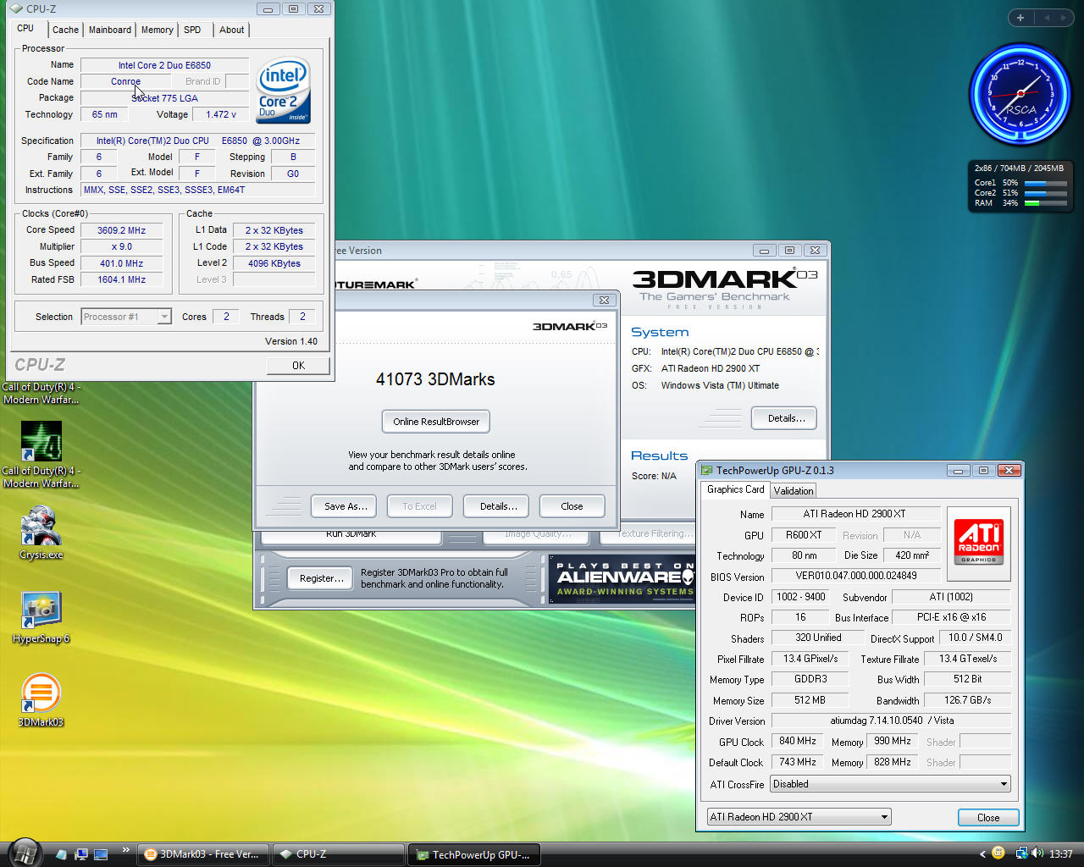Click Online ResultBrowser button

tap(436, 422)
